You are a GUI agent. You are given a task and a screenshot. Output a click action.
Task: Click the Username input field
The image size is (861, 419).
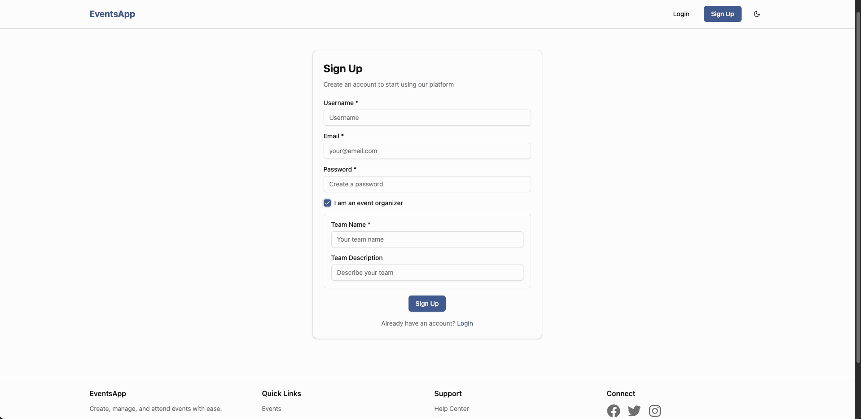(x=427, y=117)
